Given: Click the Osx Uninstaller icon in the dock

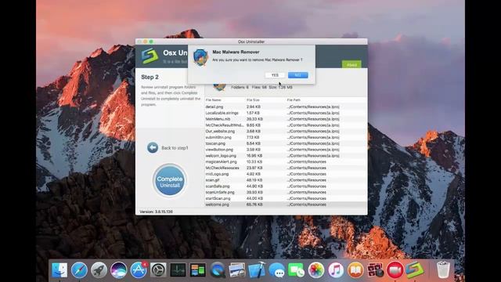Looking at the screenshot, I should (x=415, y=270).
